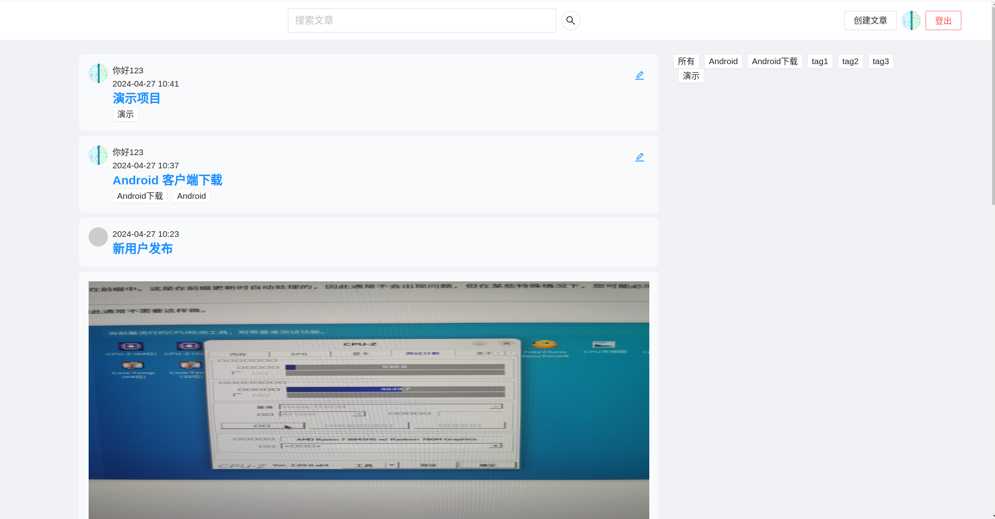Screen dimensions: 995x519
Task: Click the user avatar in the header
Action: (x=911, y=20)
